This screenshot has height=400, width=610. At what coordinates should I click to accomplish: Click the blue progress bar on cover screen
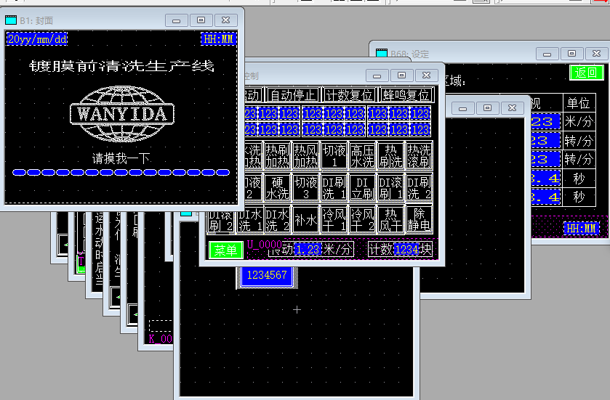(121, 173)
